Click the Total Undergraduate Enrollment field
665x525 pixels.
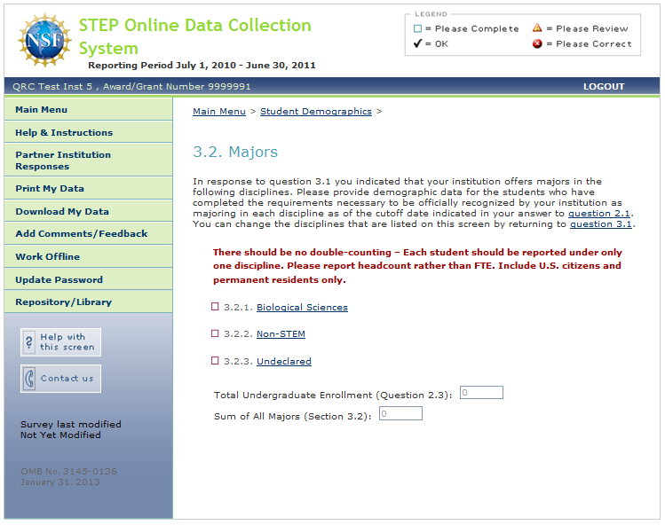481,393
